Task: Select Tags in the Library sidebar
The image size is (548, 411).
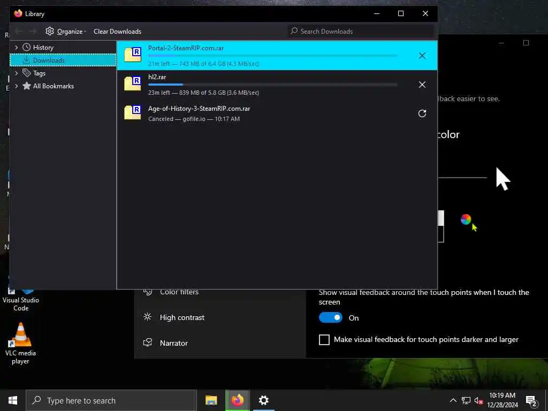Action: pos(39,73)
